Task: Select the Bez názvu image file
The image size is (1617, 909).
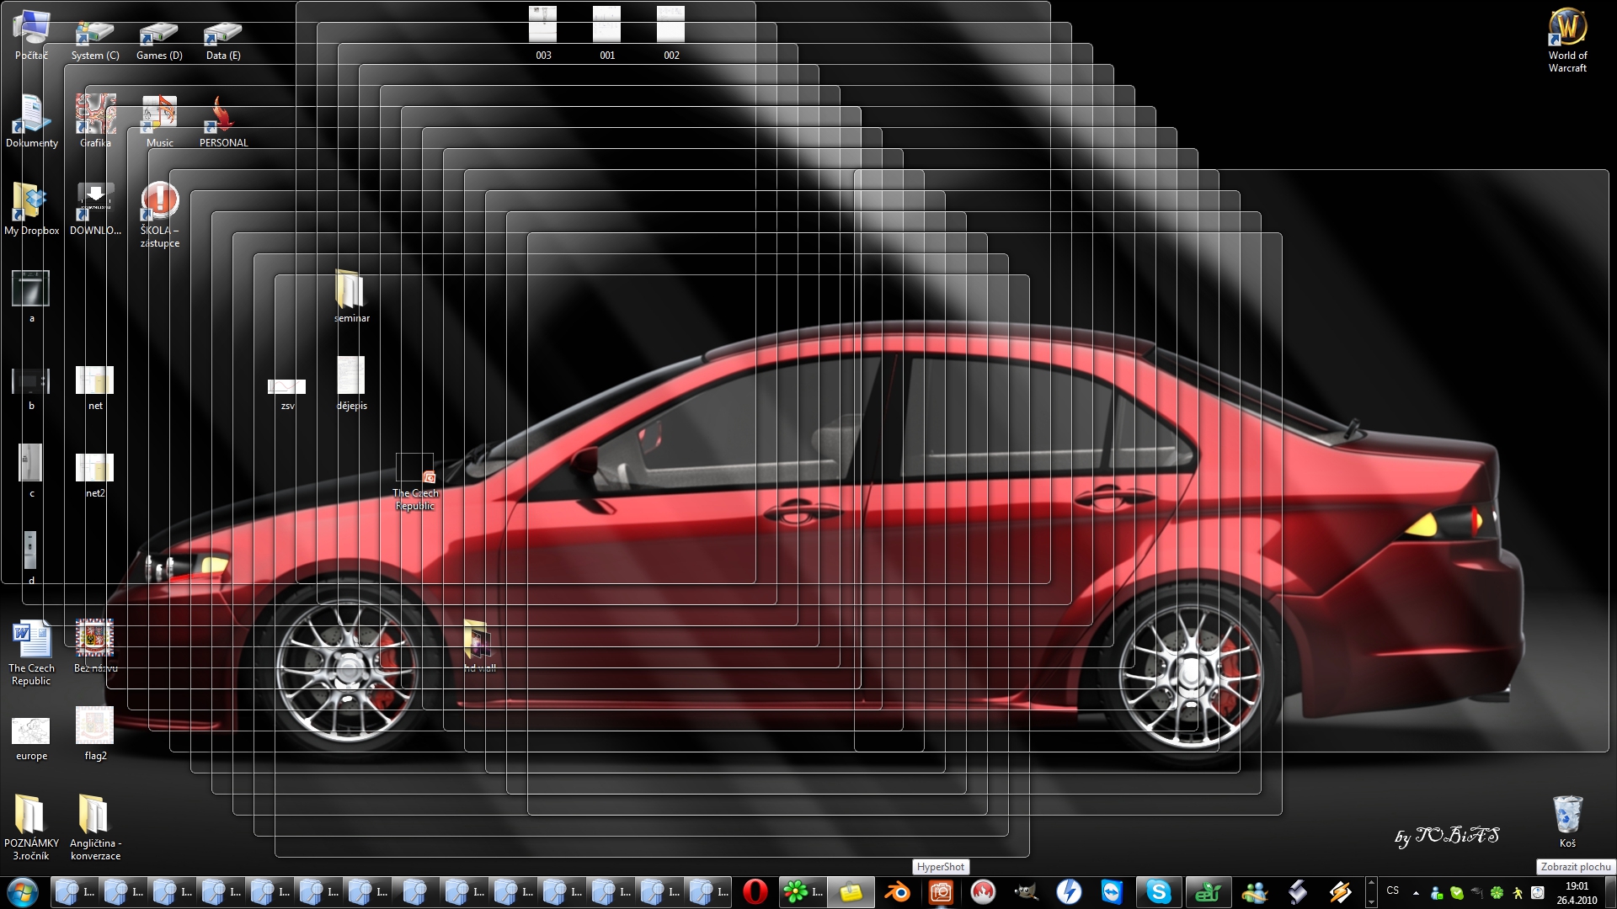Action: click(x=95, y=646)
